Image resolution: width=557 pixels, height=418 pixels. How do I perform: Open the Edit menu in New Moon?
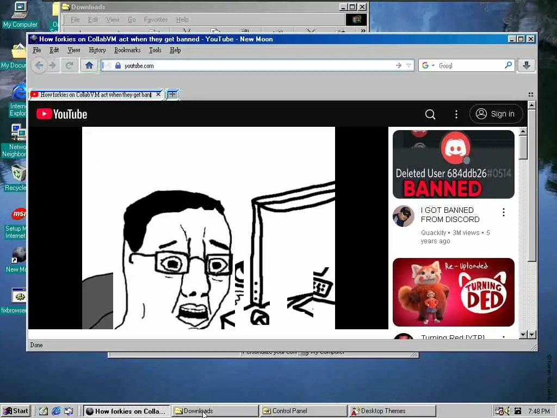[54, 50]
